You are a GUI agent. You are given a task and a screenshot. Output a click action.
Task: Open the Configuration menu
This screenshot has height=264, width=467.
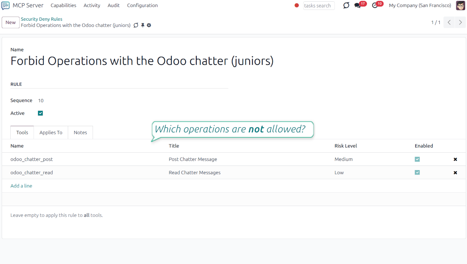(142, 5)
